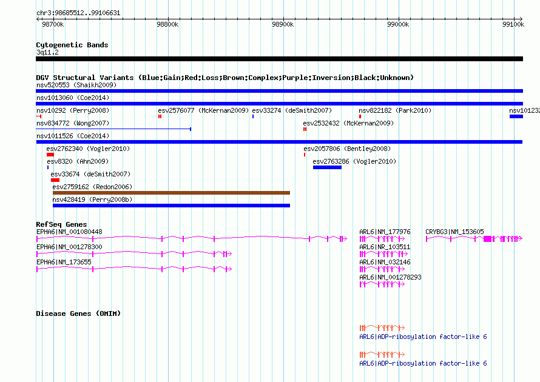540x382 pixels.
Task: Click the ARL6 NM_032146 gene glyph
Action: click(382, 269)
